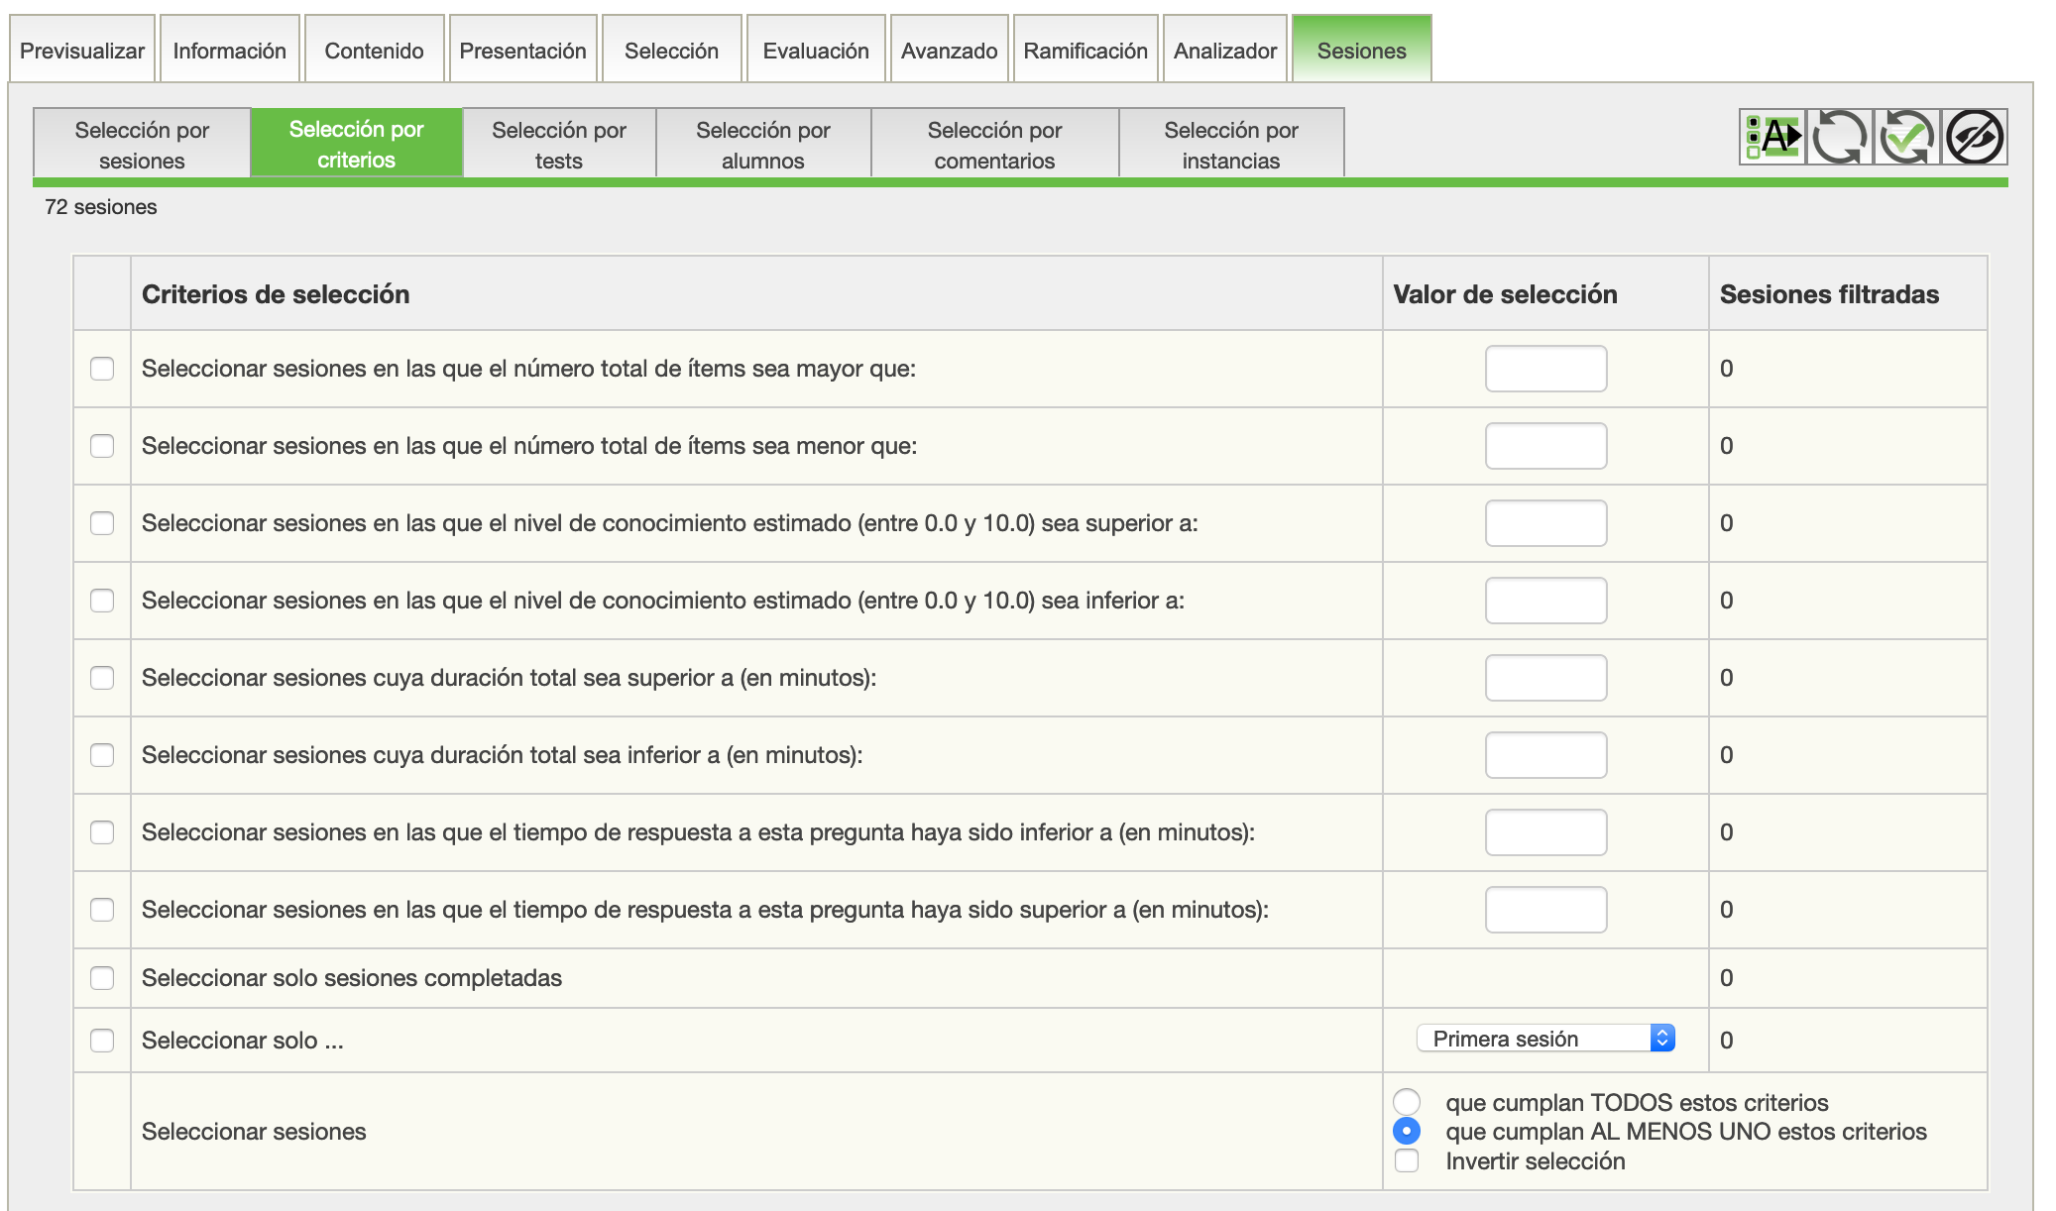The width and height of the screenshot is (2056, 1211).
Task: Enable the 'solo sesiones completadas' checkbox
Action: click(102, 978)
